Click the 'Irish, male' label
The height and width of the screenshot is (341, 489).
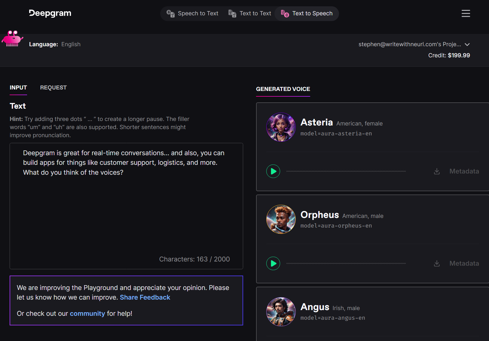pyautogui.click(x=346, y=308)
